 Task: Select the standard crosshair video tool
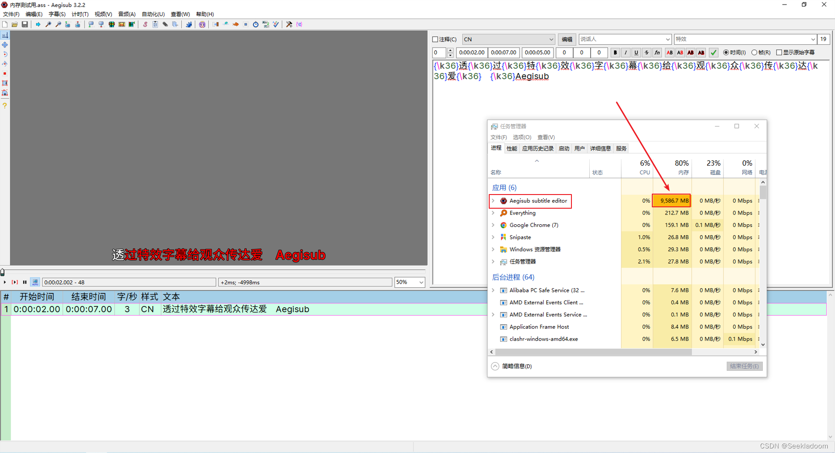pos(5,35)
